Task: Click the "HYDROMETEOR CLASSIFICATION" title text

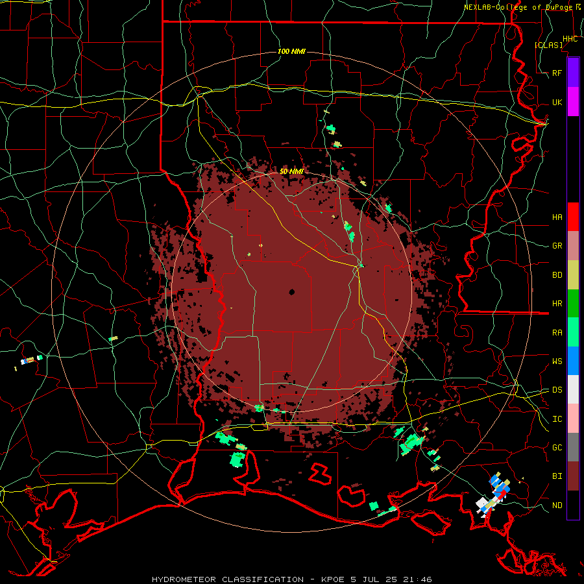Action: click(228, 579)
